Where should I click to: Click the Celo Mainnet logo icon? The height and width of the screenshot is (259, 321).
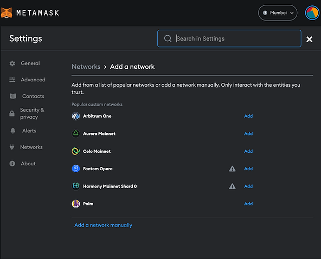coord(75,151)
